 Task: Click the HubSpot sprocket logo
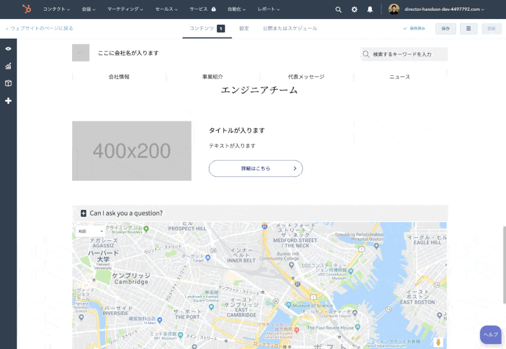[x=27, y=9]
